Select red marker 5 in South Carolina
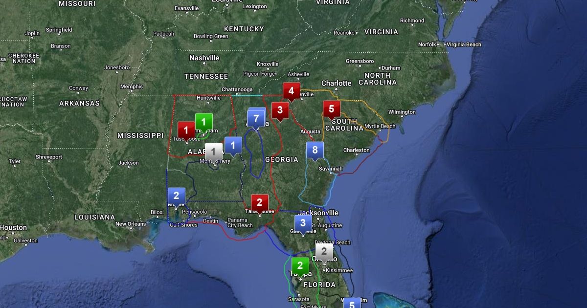The image size is (587, 308). tap(331, 110)
